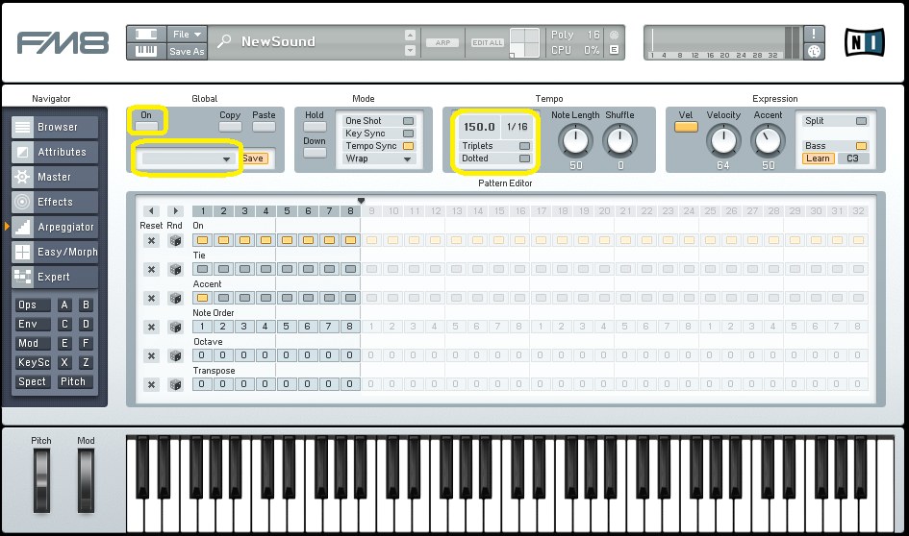
Task: Adjust the Shuffle knob
Action: (x=619, y=140)
